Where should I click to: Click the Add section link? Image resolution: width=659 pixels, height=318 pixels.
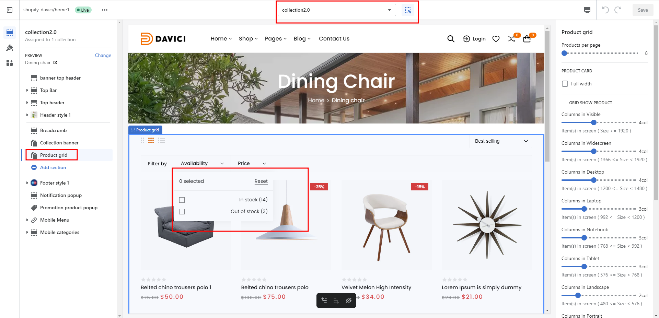[53, 167]
